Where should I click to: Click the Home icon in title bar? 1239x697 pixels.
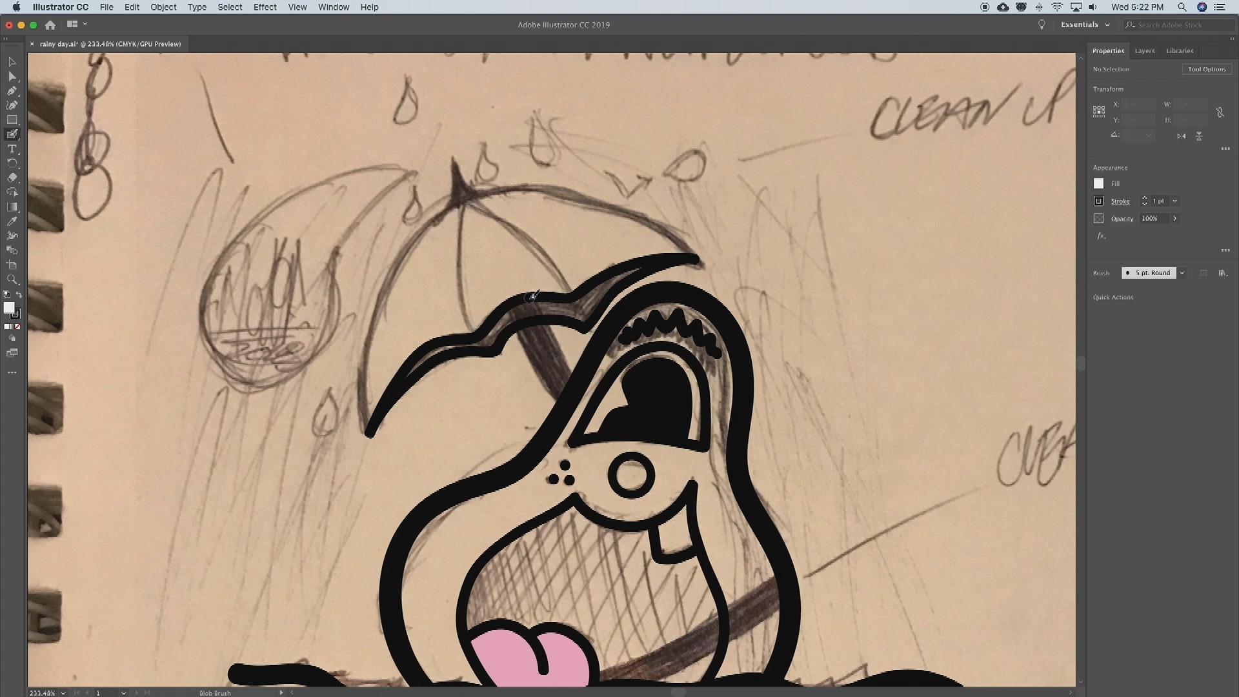pyautogui.click(x=50, y=25)
